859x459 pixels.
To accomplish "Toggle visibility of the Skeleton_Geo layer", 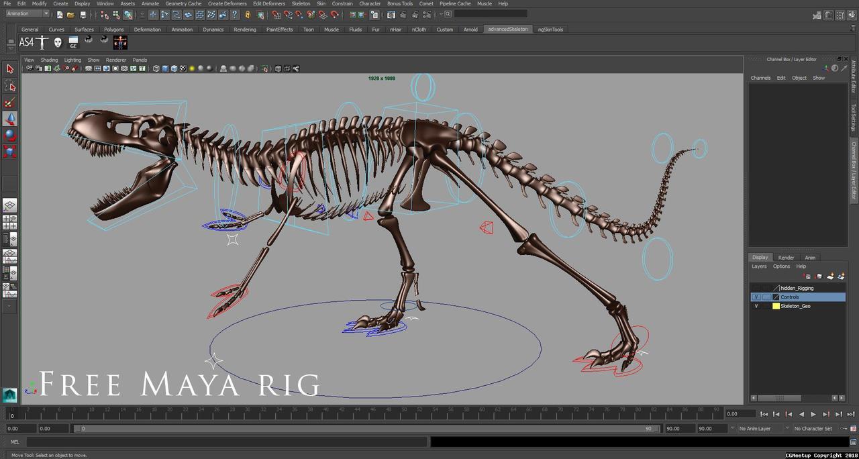I will coord(756,306).
